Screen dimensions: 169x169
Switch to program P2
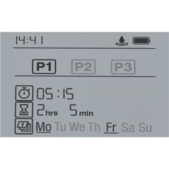(83, 67)
